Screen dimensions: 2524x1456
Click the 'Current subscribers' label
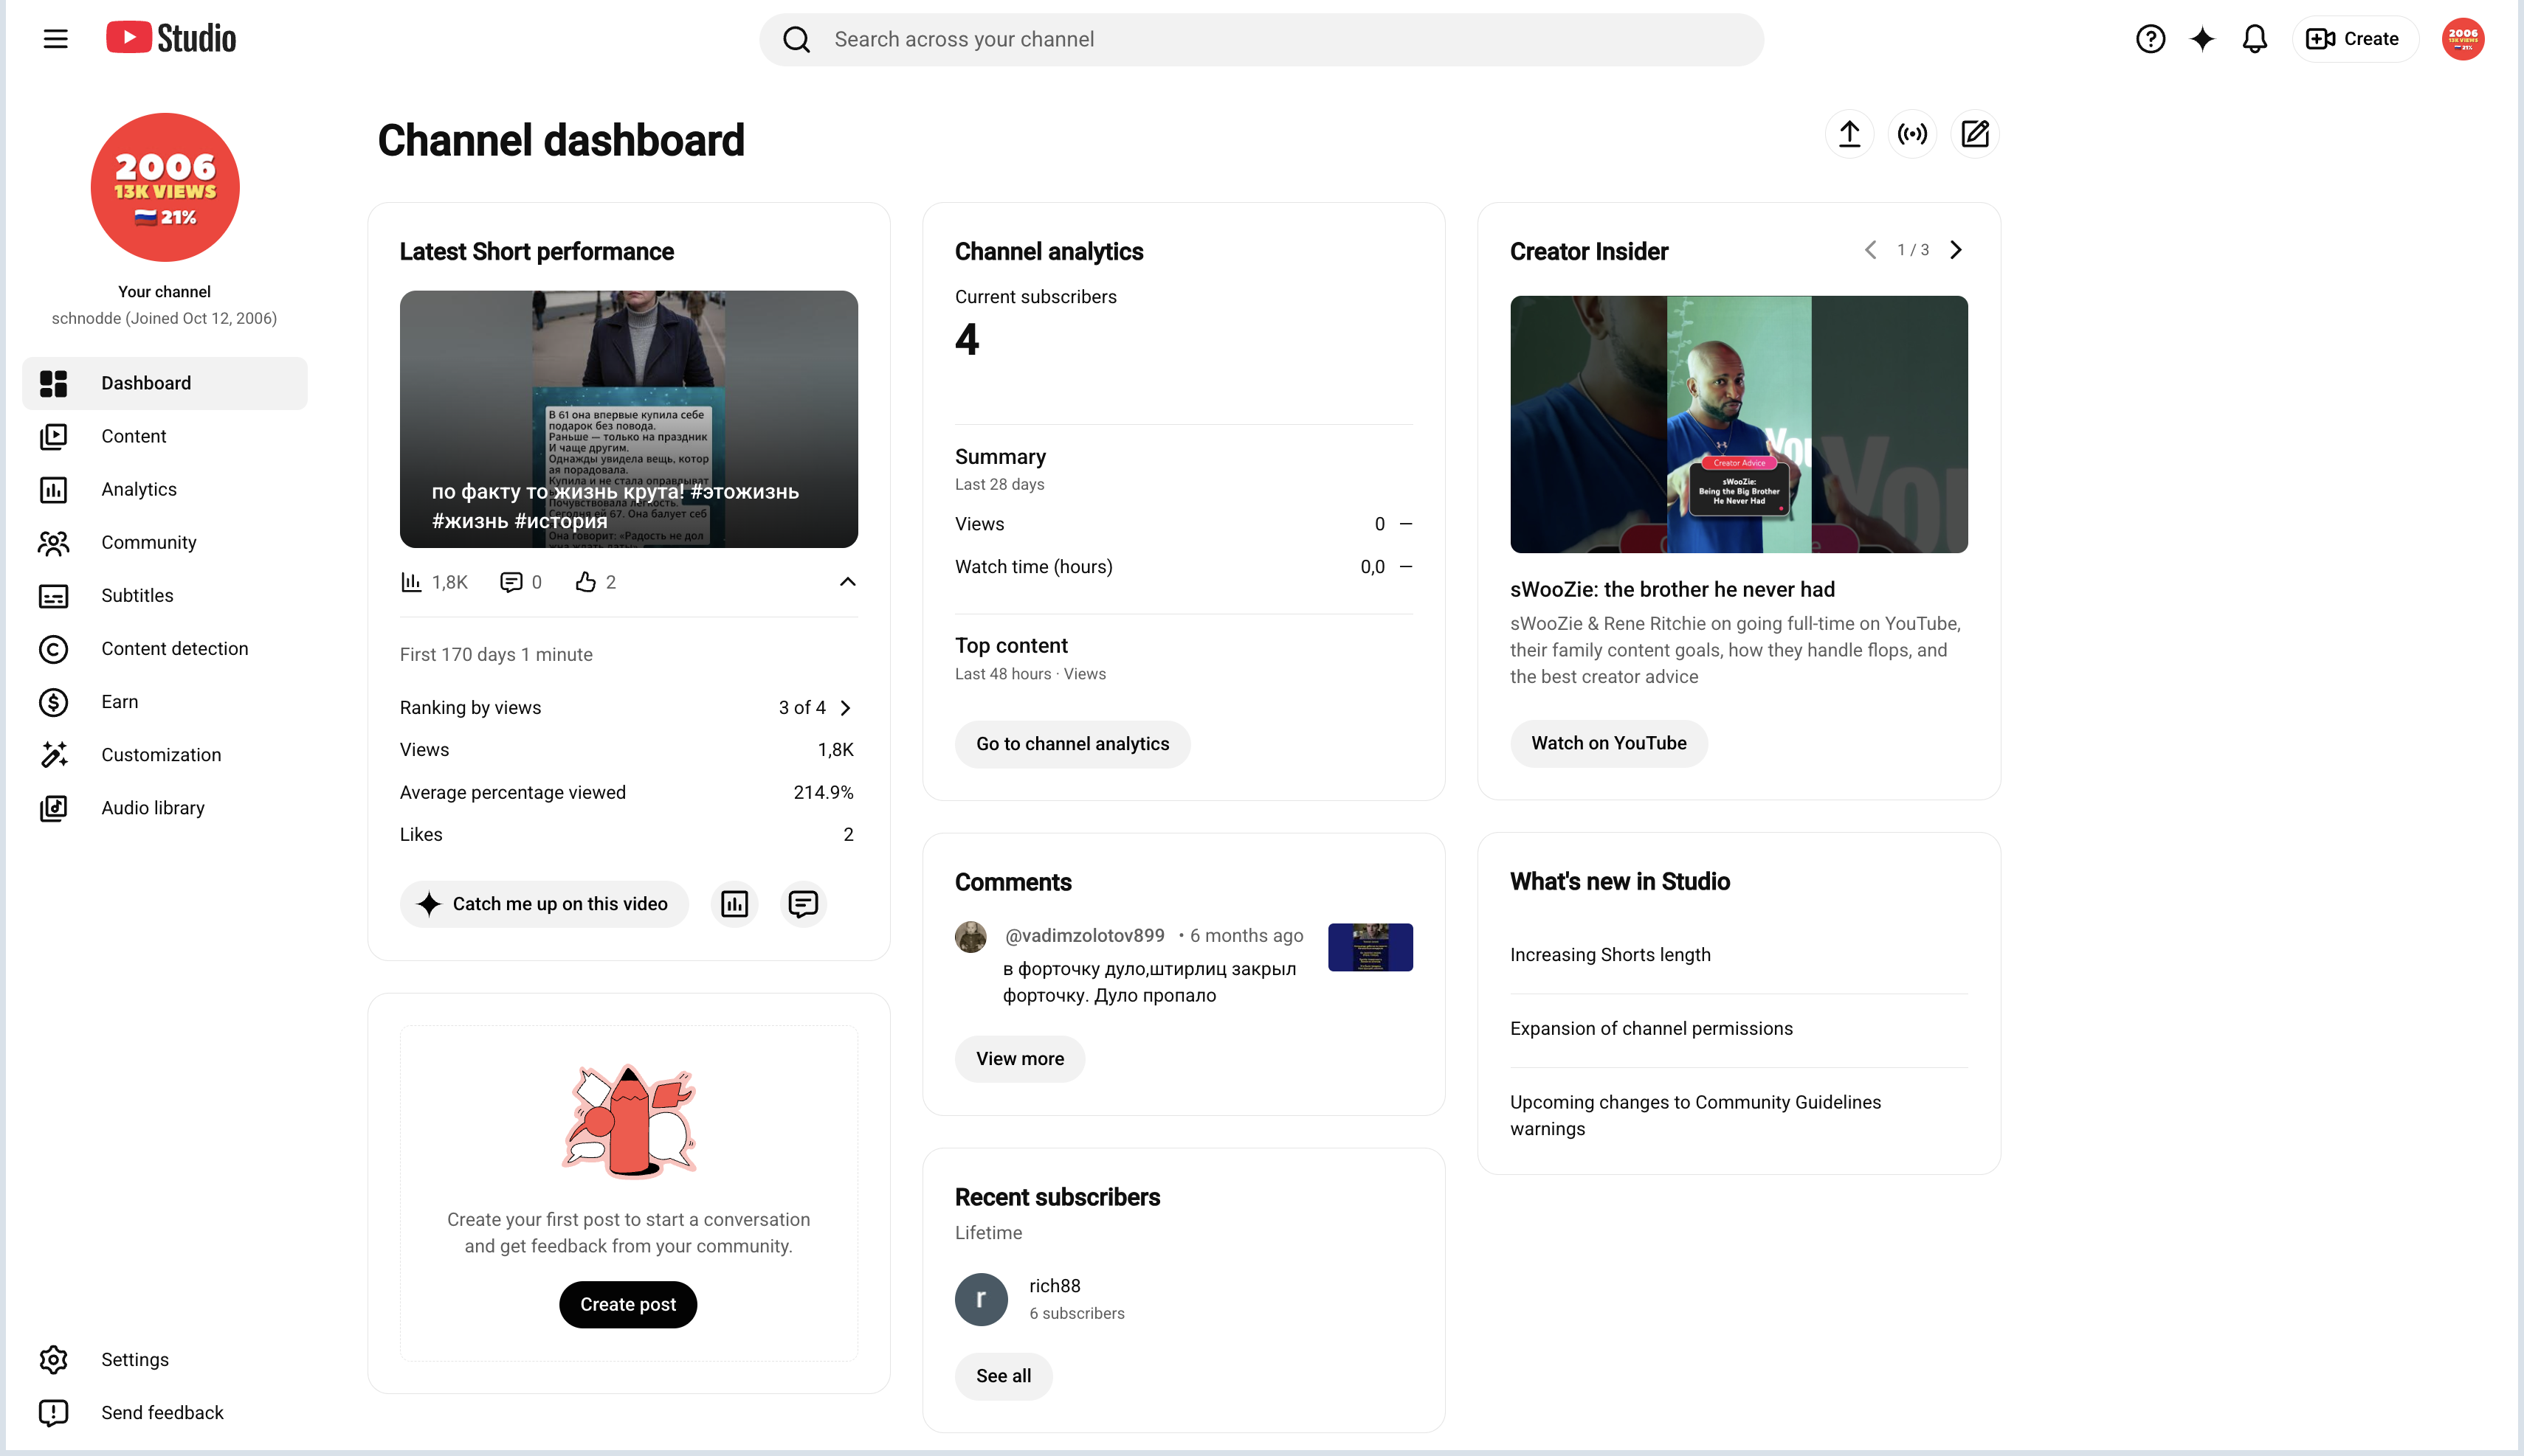click(x=1035, y=297)
